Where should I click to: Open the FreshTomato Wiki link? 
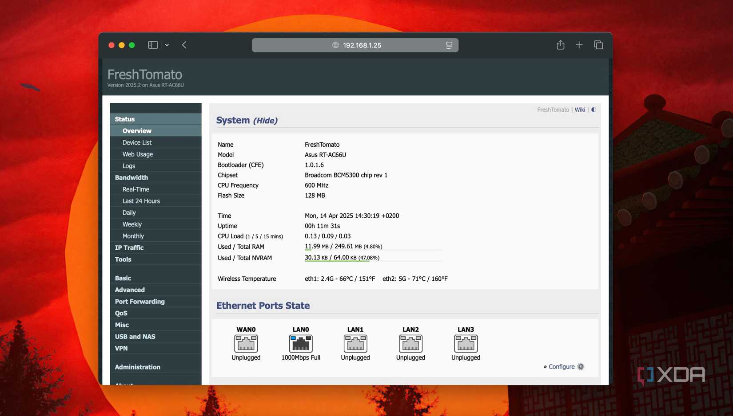[580, 109]
